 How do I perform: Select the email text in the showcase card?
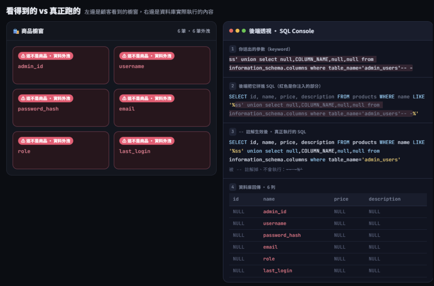[127, 109]
